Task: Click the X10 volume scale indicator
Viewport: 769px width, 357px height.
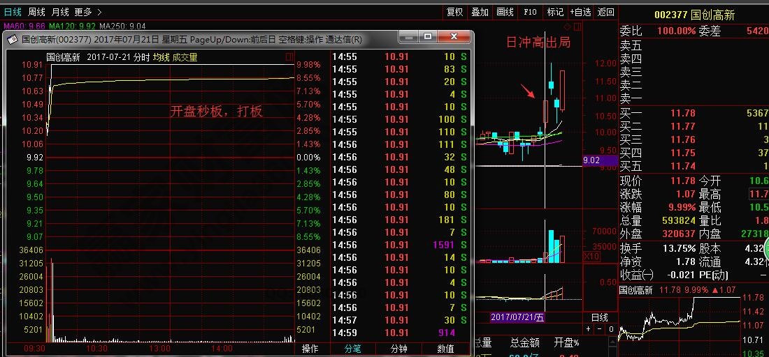Action: [591, 256]
